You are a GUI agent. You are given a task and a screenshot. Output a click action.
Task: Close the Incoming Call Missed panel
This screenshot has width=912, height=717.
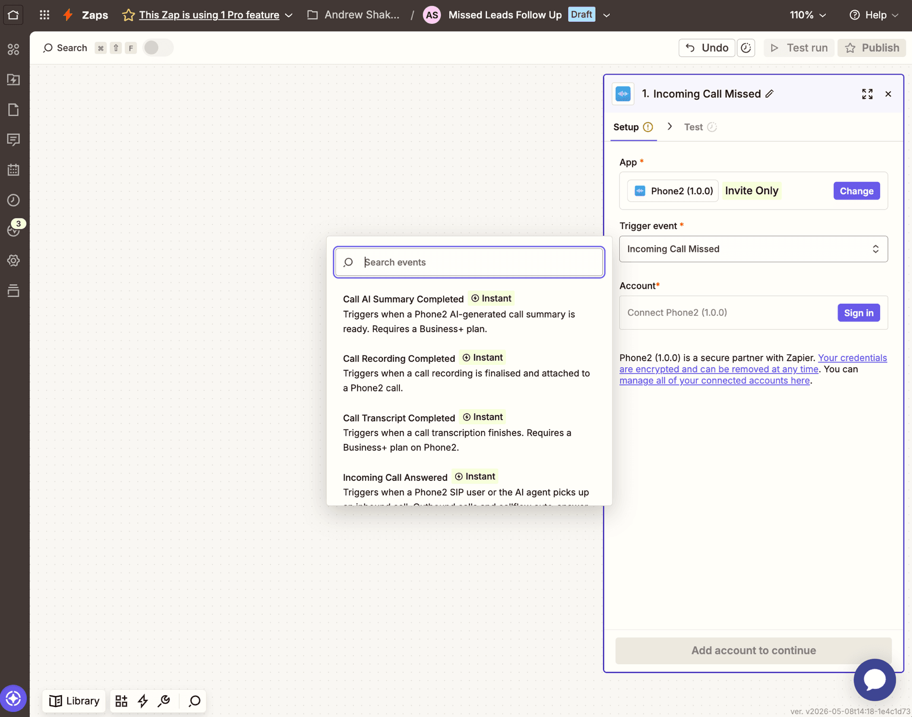pos(888,94)
